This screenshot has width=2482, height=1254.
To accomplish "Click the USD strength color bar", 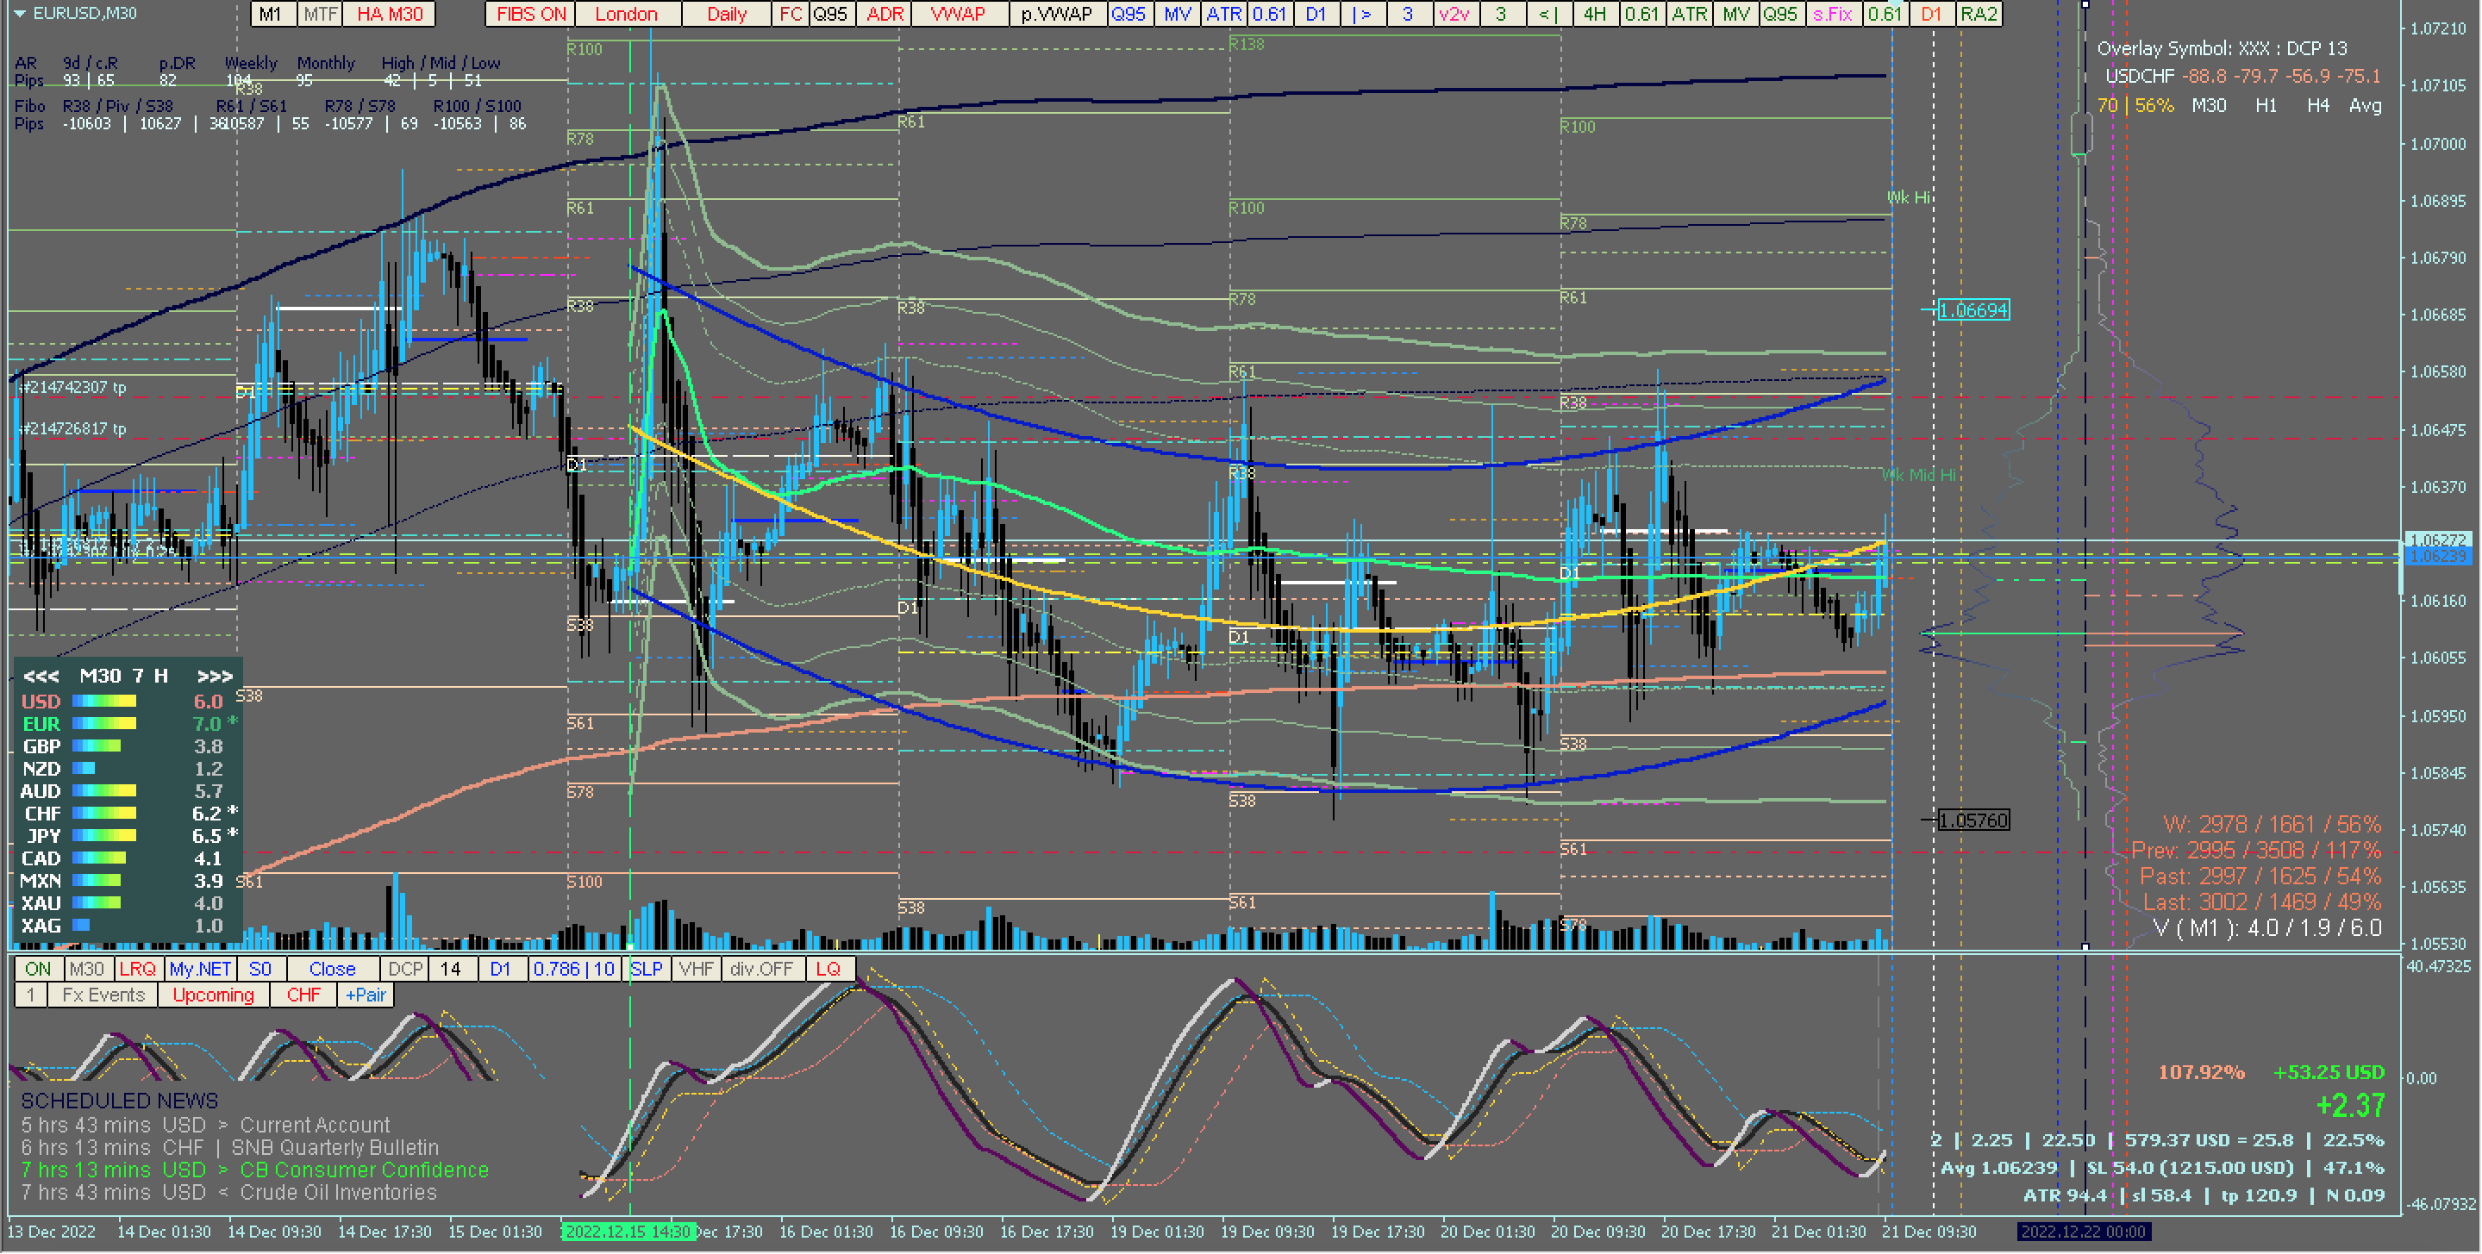I will tap(104, 702).
